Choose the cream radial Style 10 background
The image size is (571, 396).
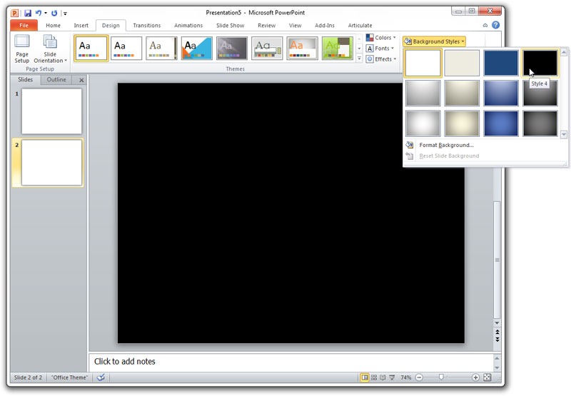pyautogui.click(x=462, y=123)
